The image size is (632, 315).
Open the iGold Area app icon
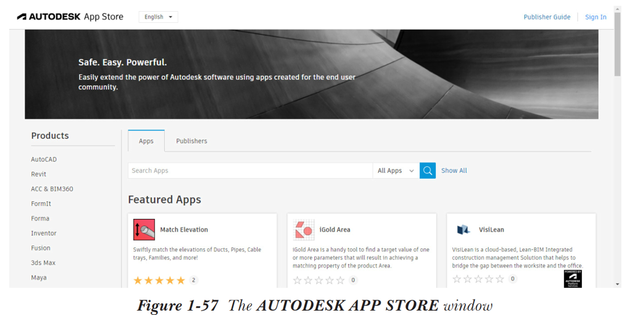click(304, 229)
